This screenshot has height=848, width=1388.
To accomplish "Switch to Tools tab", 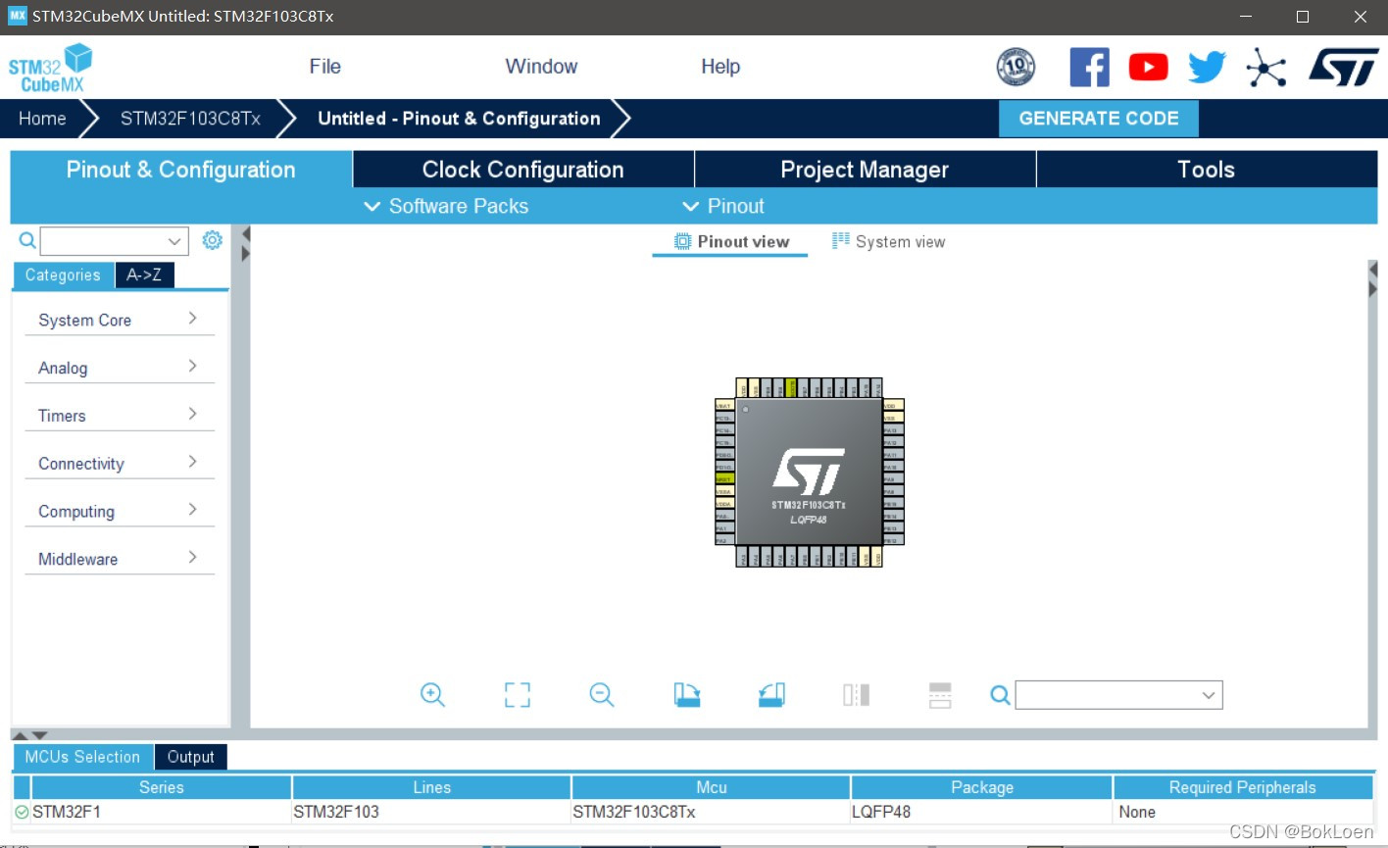I will [x=1207, y=170].
